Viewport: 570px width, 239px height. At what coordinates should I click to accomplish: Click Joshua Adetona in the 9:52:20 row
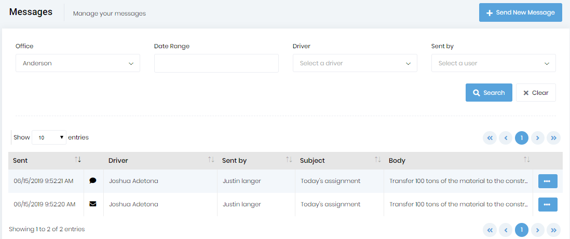coord(134,204)
